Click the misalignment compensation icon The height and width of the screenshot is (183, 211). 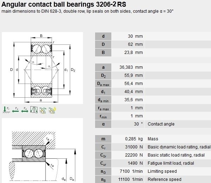click(34, 110)
